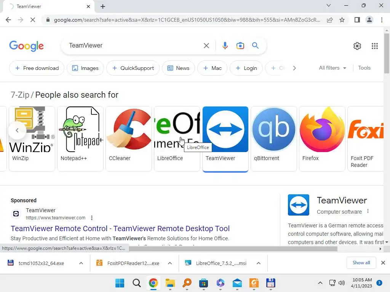Open tcmd1052x32_64.exe download options
Viewport: 390px width, 292px height.
81,263
